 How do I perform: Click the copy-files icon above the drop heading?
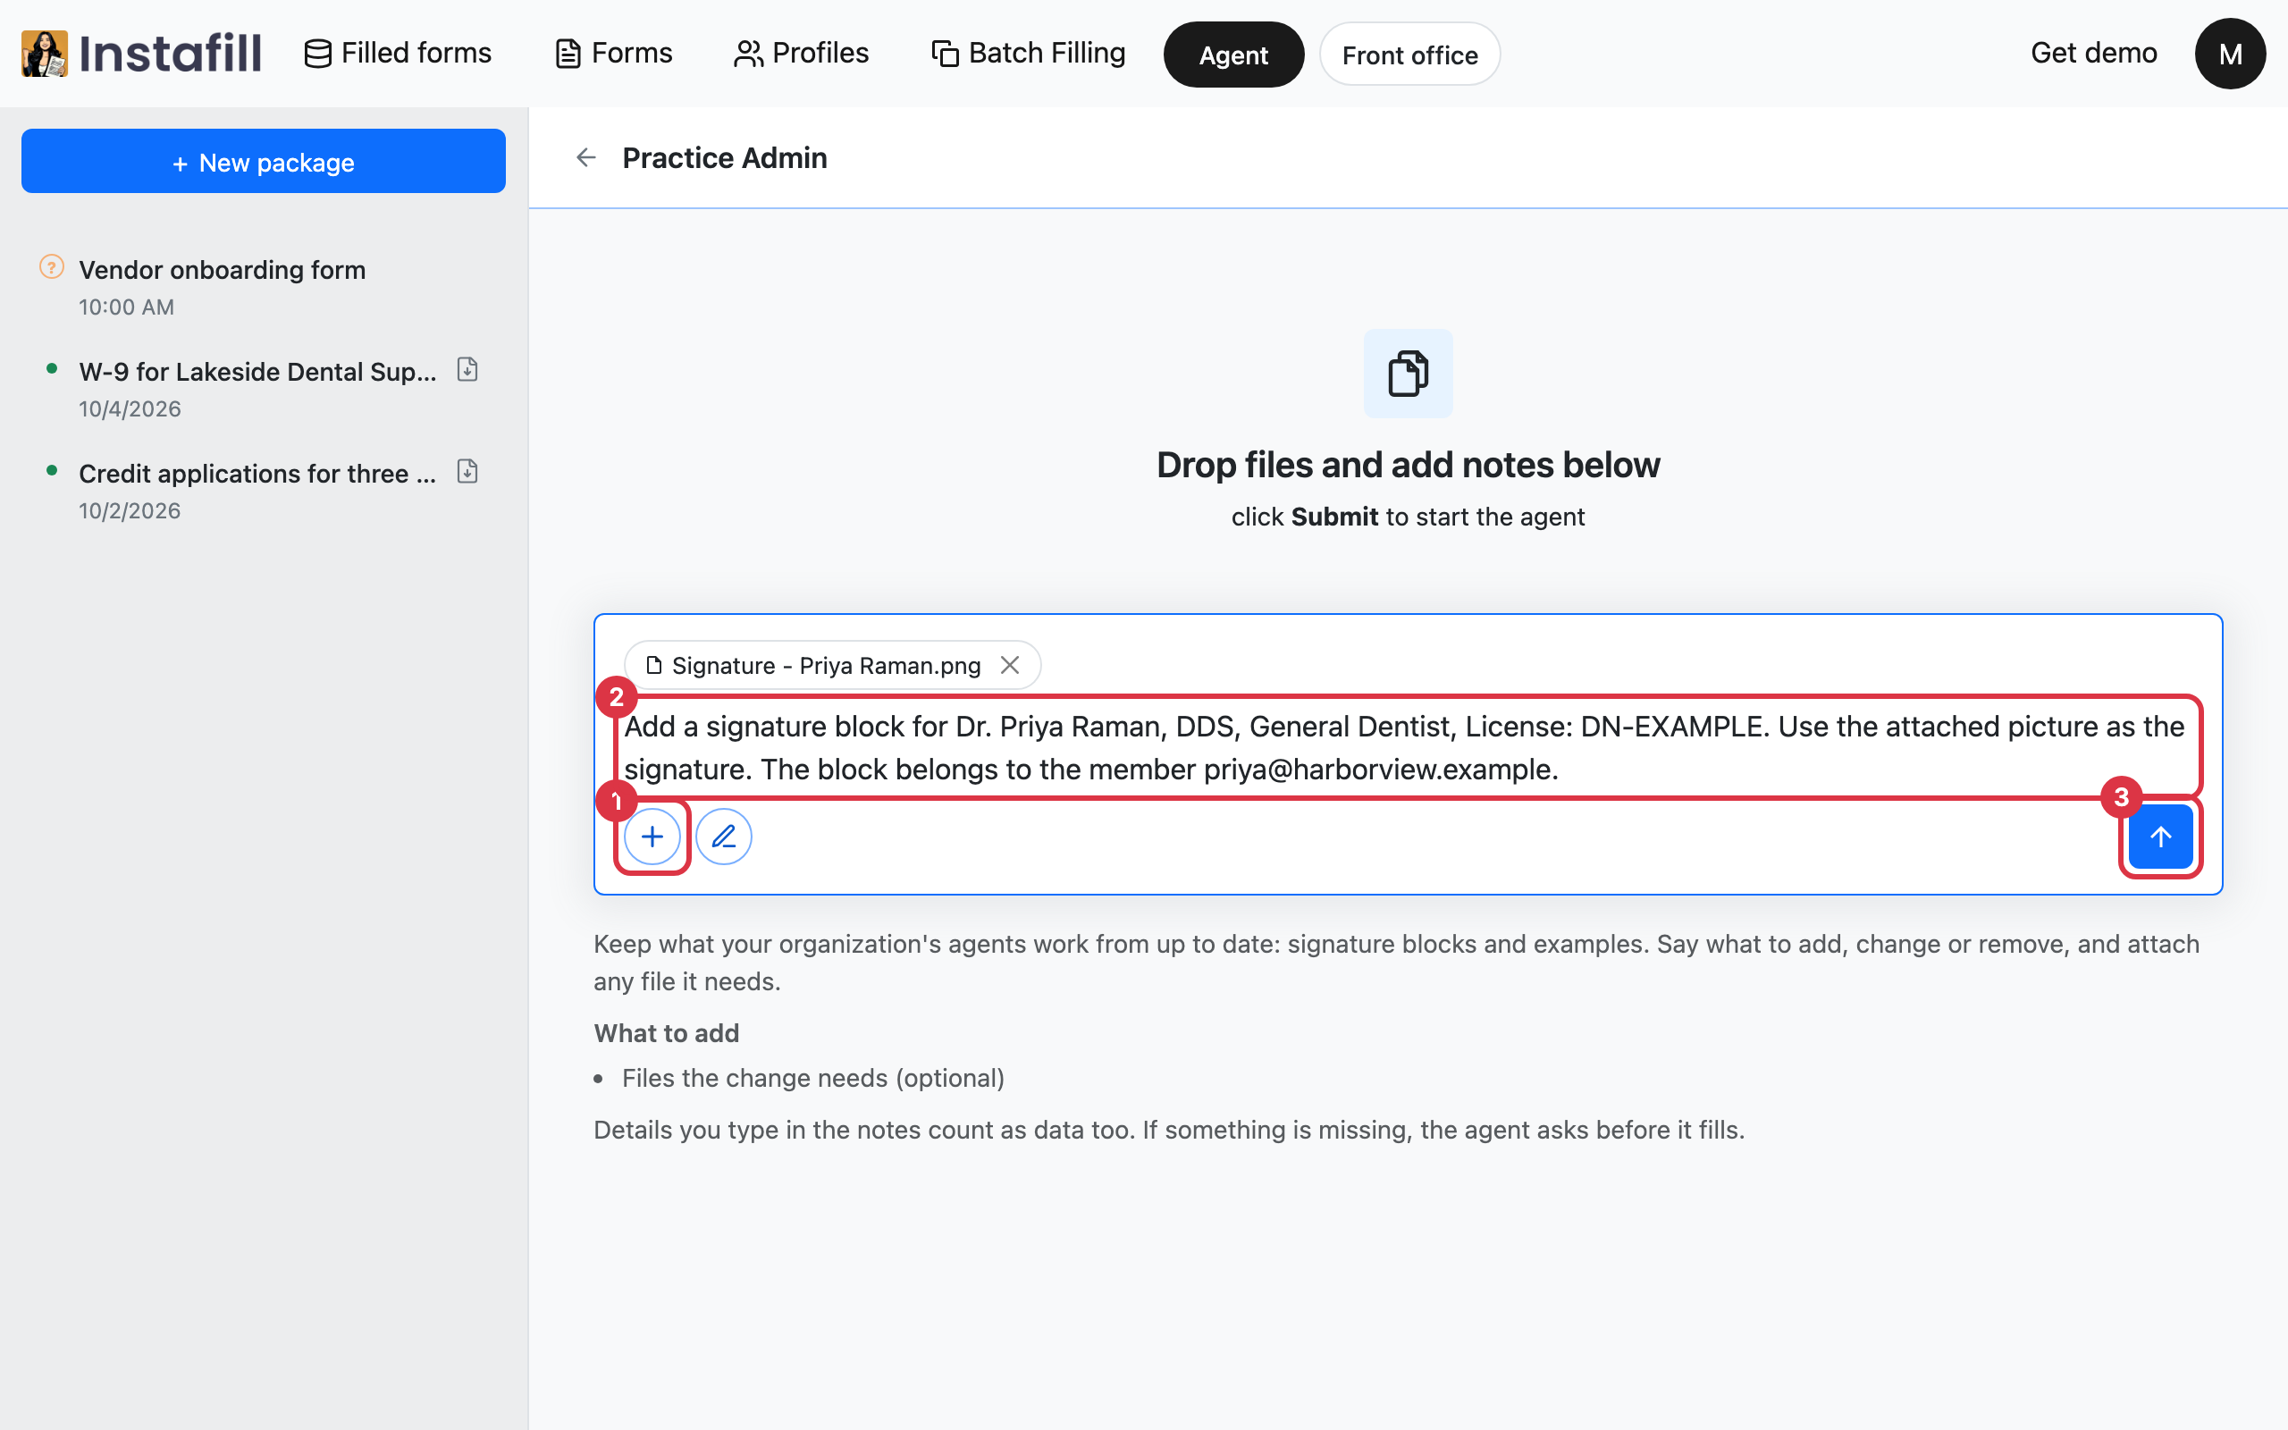(1408, 373)
